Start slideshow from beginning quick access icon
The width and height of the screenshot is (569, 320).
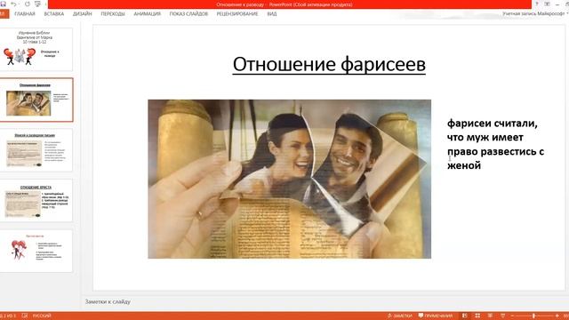[x=37, y=4]
